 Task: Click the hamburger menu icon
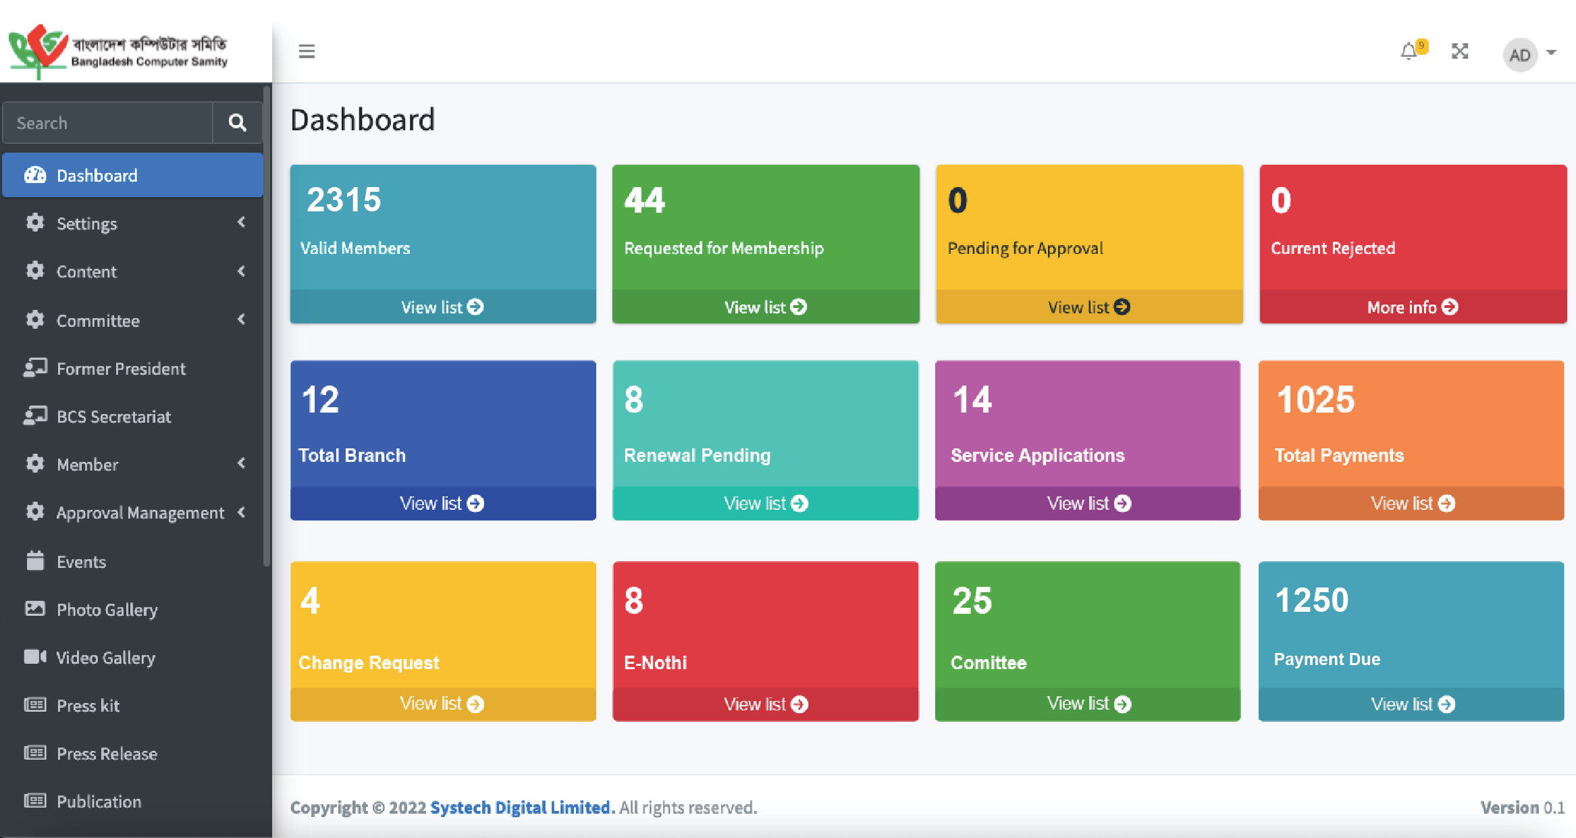pyautogui.click(x=307, y=51)
